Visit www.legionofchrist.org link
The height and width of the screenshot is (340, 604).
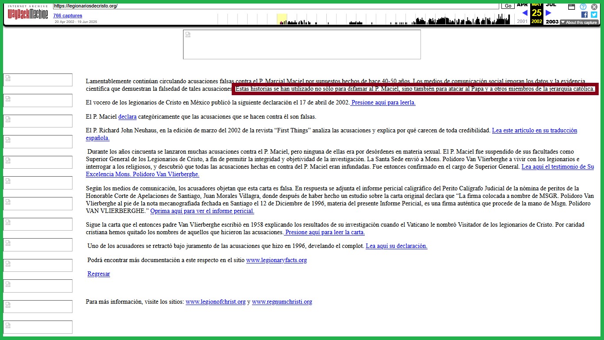point(215,302)
